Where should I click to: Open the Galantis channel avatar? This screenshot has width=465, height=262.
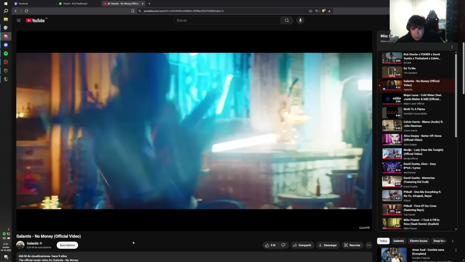tap(20, 245)
